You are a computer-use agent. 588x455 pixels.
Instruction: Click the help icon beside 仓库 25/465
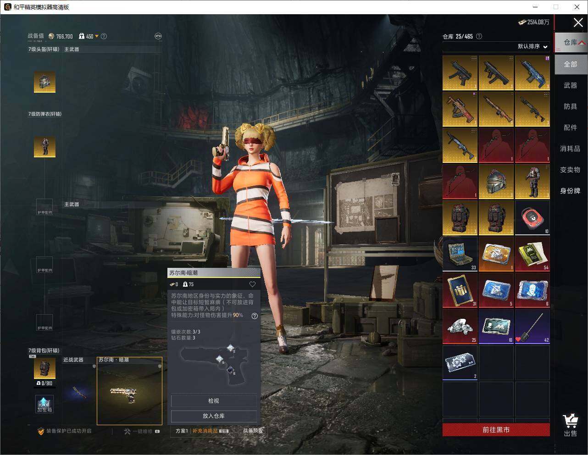pyautogui.click(x=479, y=36)
